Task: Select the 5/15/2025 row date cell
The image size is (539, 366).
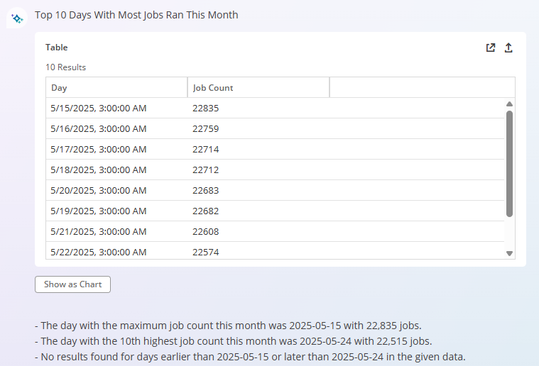Action: (117, 108)
